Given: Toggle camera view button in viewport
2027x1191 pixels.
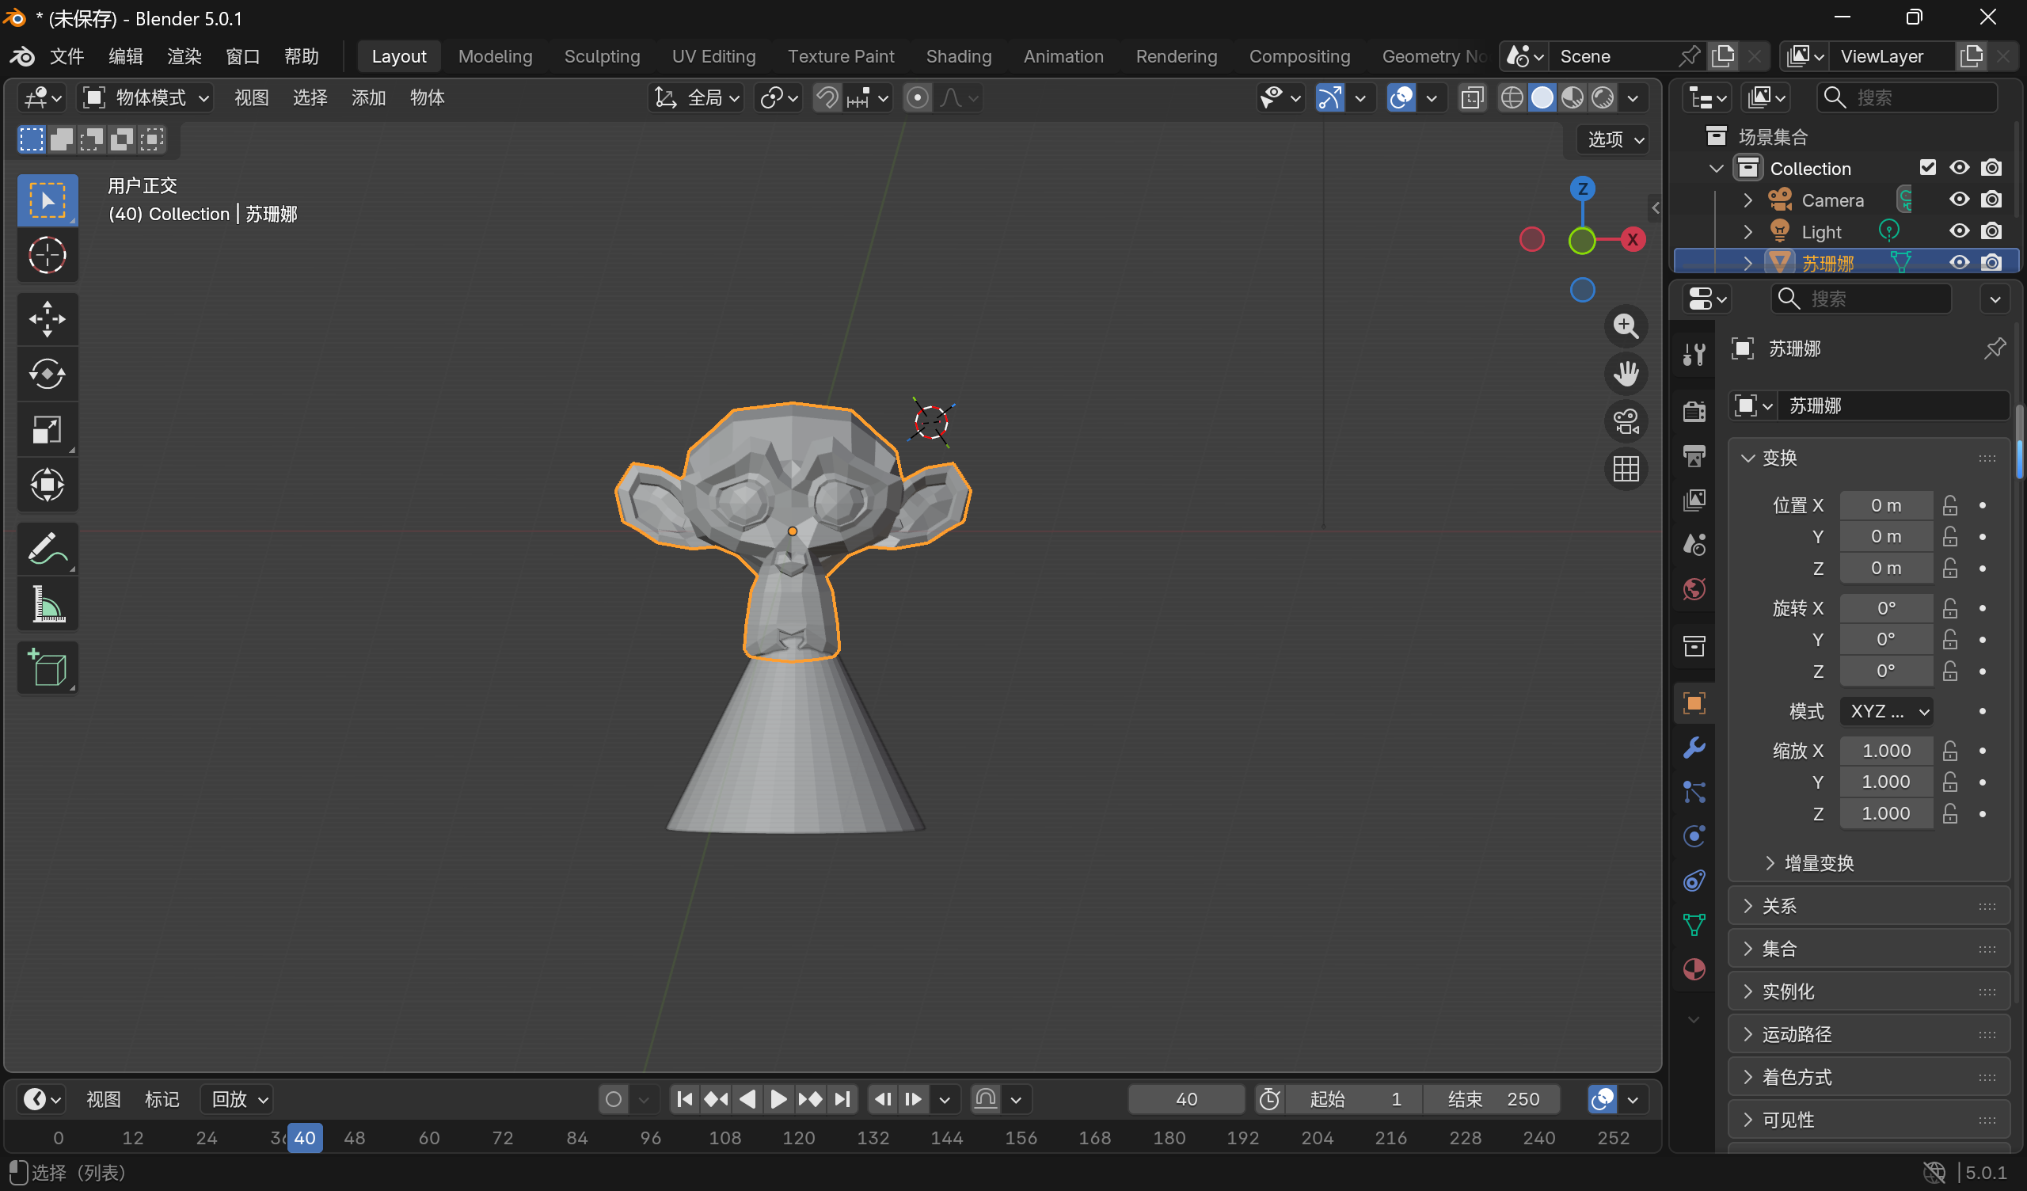Looking at the screenshot, I should [1626, 420].
